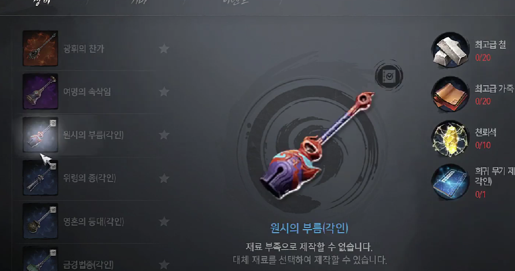This screenshot has width=515, height=271.
Task: Click the 금경법종(각인) weapon thumbnail
Action: click(40, 259)
